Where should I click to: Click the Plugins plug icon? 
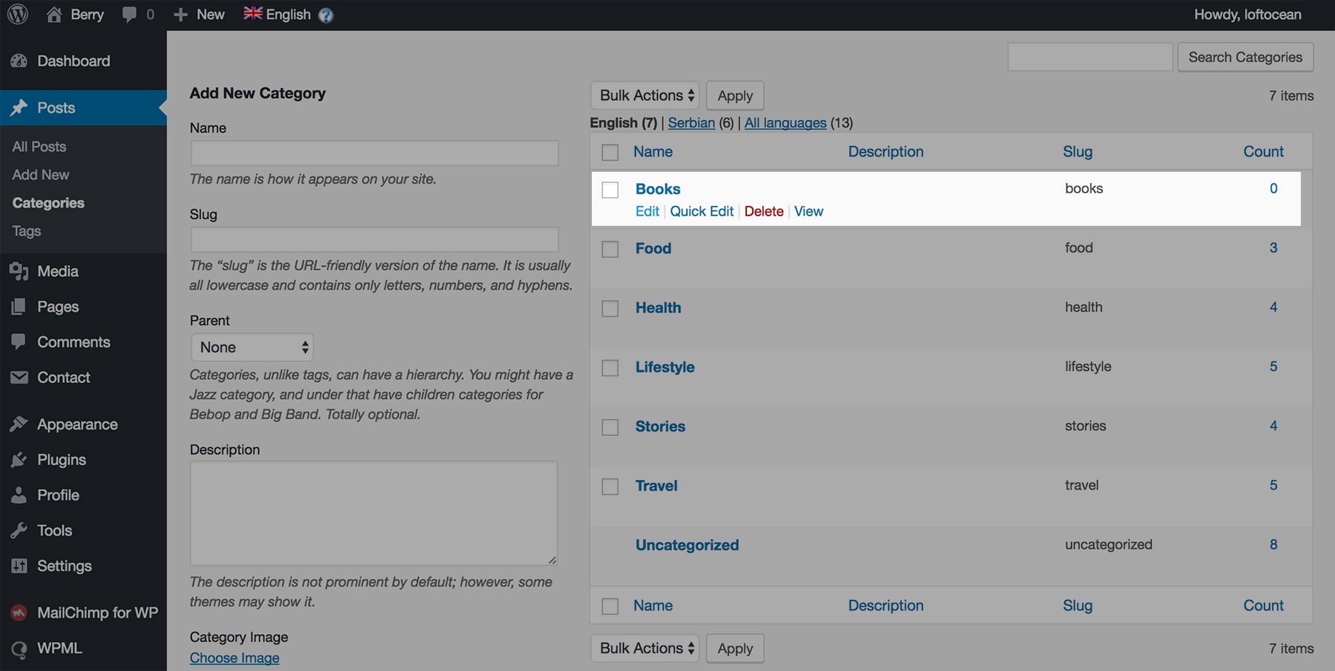point(19,460)
